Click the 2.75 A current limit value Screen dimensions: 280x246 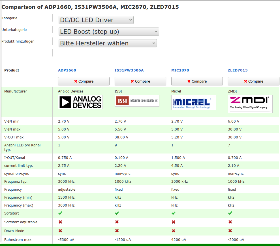point(64,166)
